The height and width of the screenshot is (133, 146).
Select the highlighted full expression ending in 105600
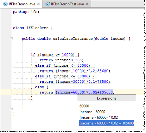pos(107,123)
